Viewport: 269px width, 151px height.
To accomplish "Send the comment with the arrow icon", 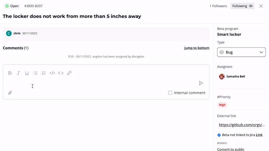I will [201, 83].
